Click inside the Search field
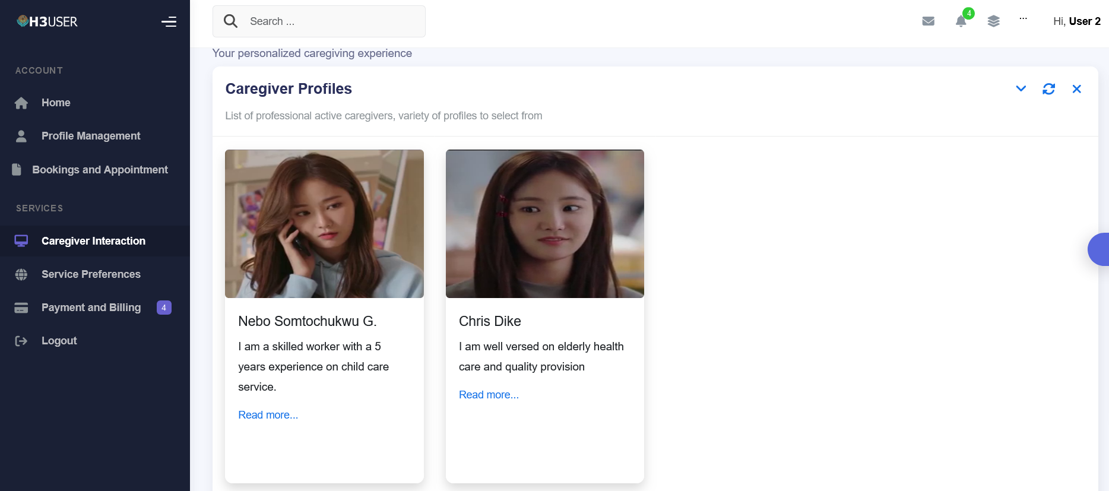This screenshot has height=491, width=1109. tap(332, 21)
